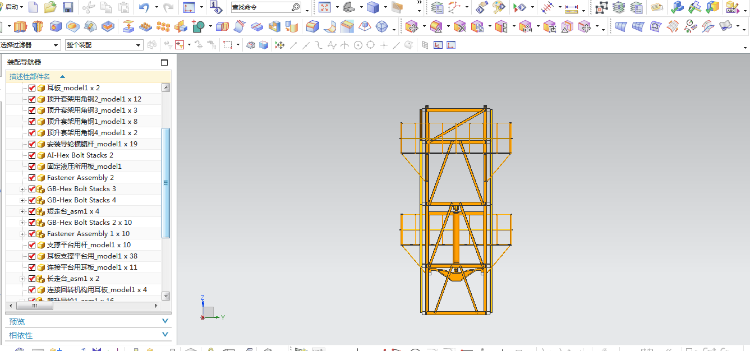Screen dimensions: 750x351
Task: Expand Fastener Assembly 1 x 10 node
Action: 22,234
